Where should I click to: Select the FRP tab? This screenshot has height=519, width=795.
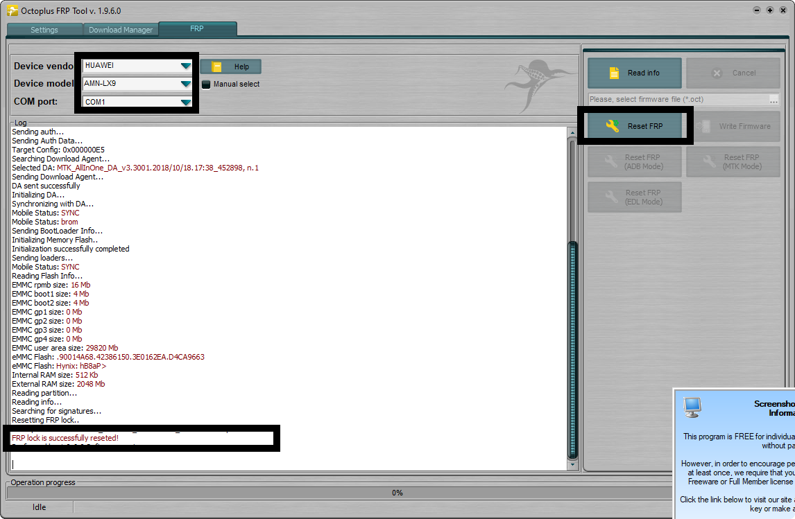(197, 29)
